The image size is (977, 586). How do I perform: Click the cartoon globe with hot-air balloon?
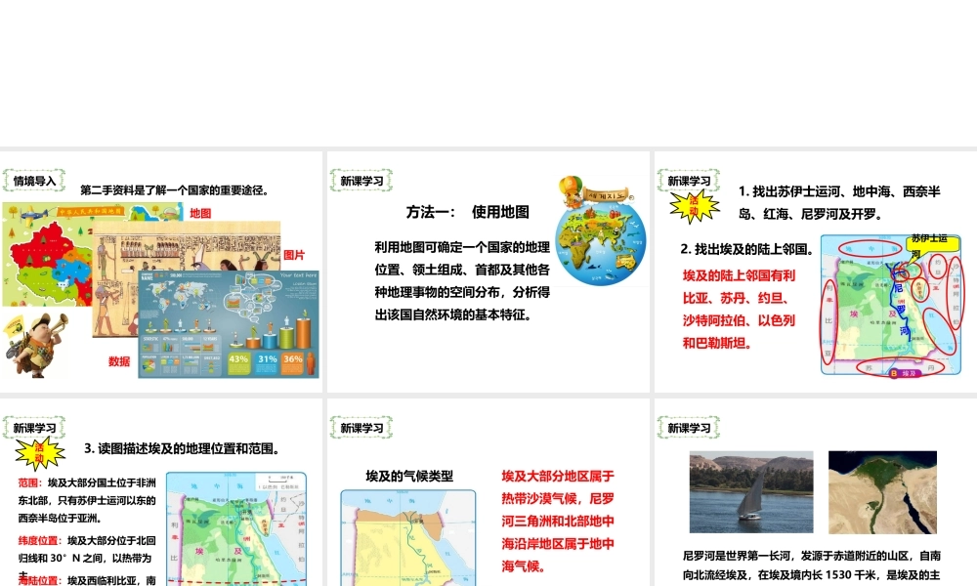(600, 231)
